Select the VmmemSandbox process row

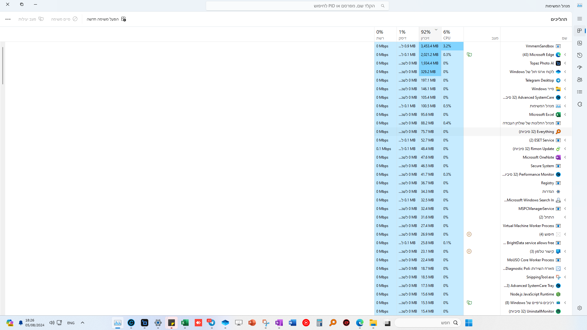(x=473, y=46)
